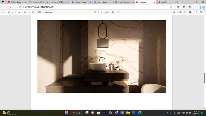The height and width of the screenshot is (116, 206).
Task: View site information File icon
Action: [x=19, y=7]
